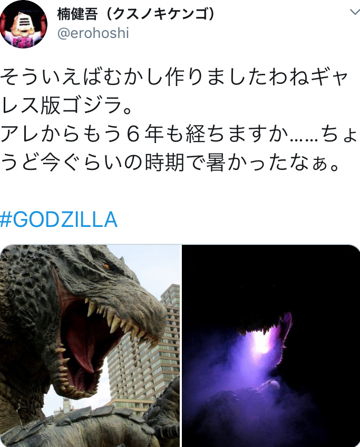Screen dimensions: 360x447
Task: Open the #GODZILLA hashtag
Action: point(59,219)
